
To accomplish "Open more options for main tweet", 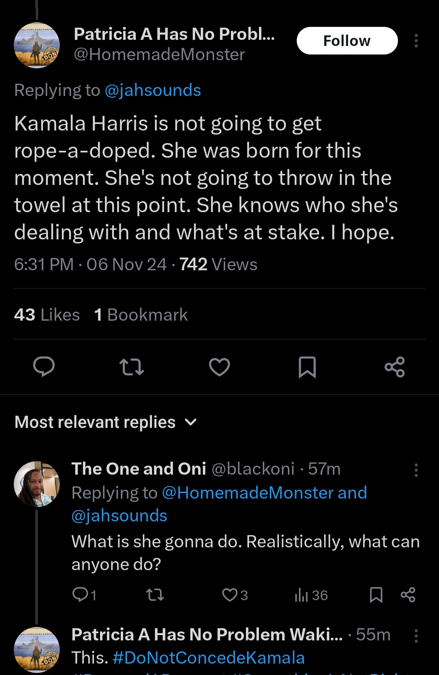I will [416, 41].
